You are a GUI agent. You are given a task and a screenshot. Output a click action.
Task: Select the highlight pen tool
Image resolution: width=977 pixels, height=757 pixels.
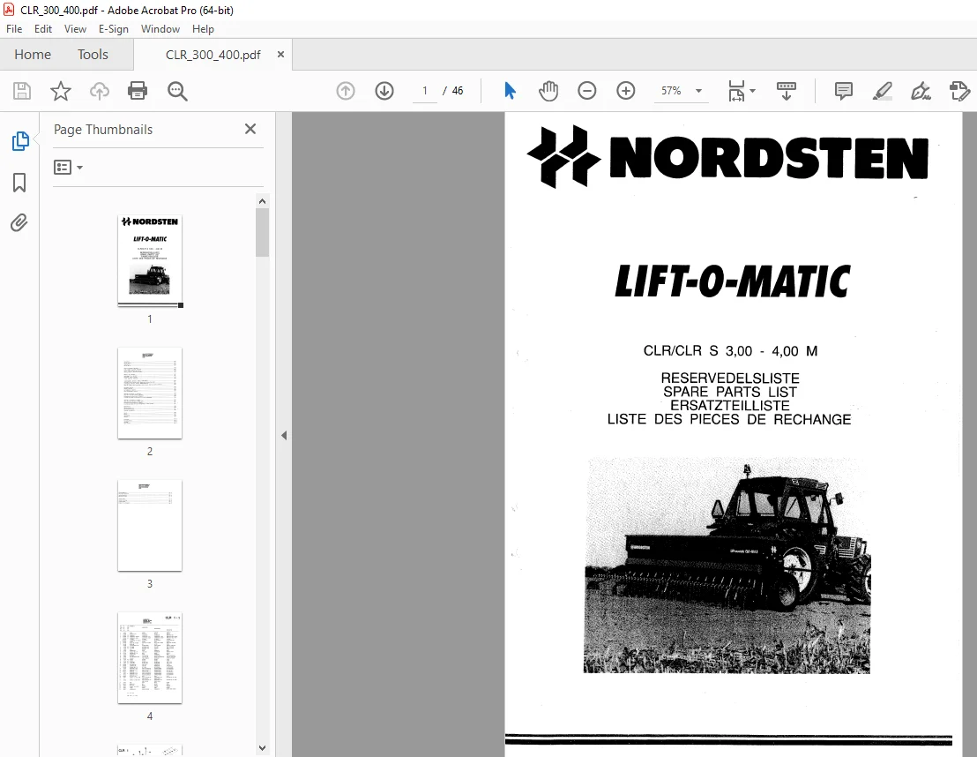point(883,91)
